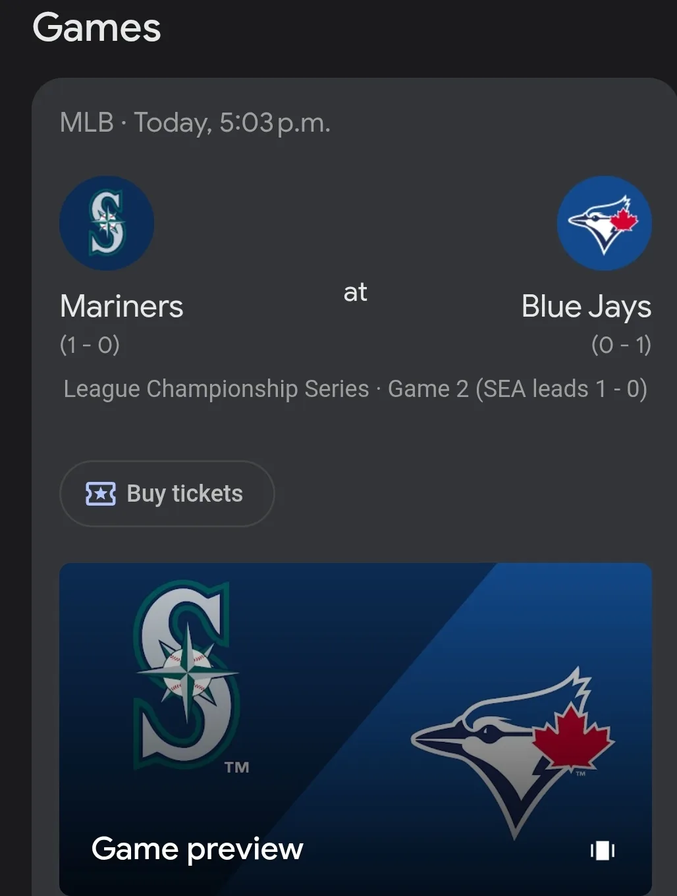Screen dimensions: 677x896
Task: Click the small Mariners team logo
Action: (107, 223)
